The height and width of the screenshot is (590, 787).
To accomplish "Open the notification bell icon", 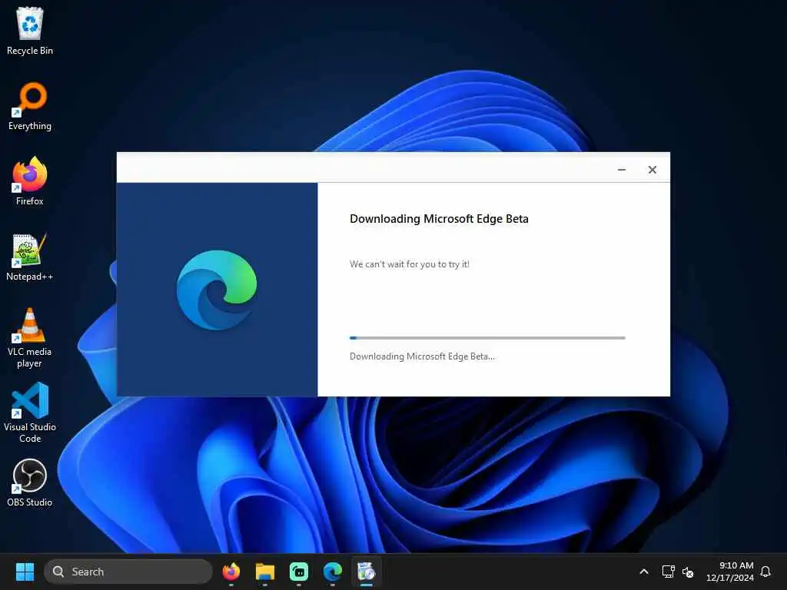I will [765, 572].
